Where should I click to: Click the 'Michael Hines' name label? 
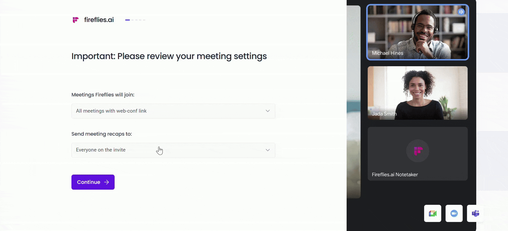[x=387, y=53]
